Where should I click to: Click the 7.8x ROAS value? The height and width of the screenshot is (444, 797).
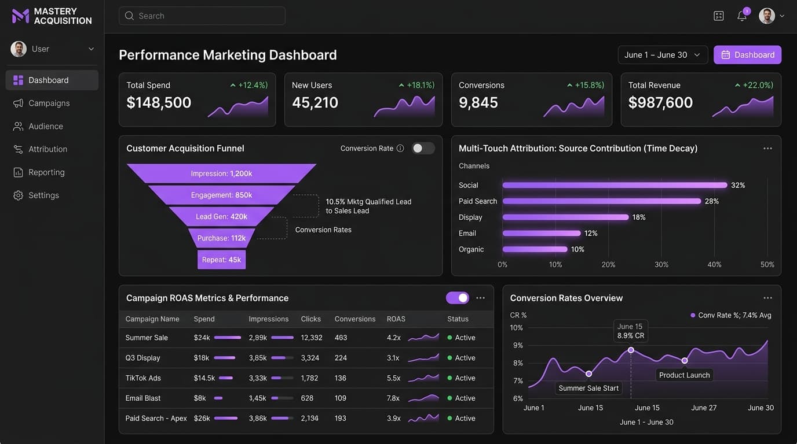tap(393, 398)
